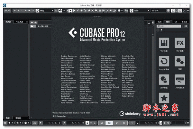Image resolution: width=193 pixels, height=129 pixels.
Task: Select the Erase tool
Action: click(81, 11)
